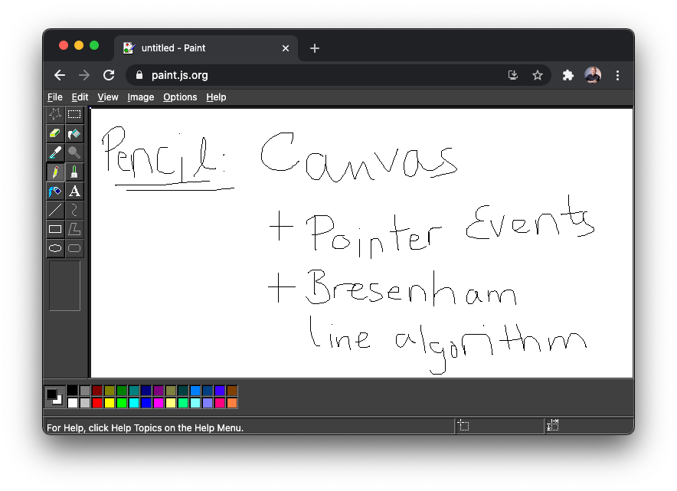Select the Pencil tool
Image resolution: width=677 pixels, height=491 pixels.
tap(55, 172)
